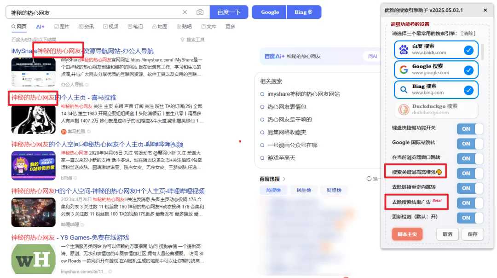Click the 清除 link to clear engine selection
The image size is (497, 278).
click(468, 34)
